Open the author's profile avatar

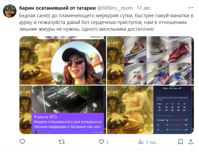click(x=10, y=11)
